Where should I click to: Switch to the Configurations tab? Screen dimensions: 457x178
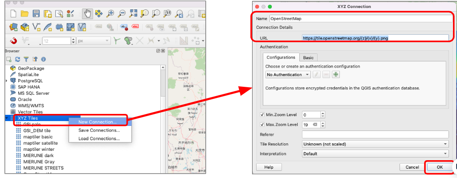pyautogui.click(x=281, y=57)
